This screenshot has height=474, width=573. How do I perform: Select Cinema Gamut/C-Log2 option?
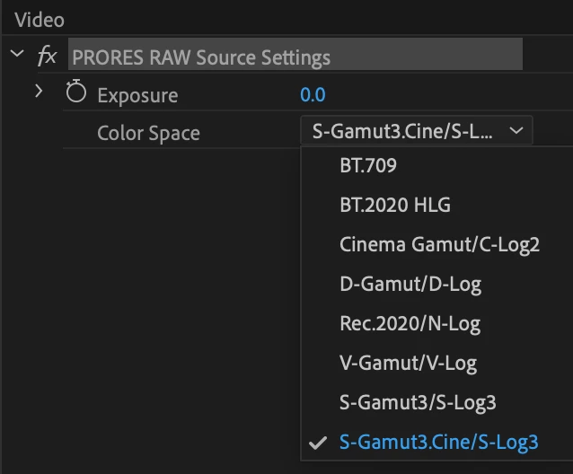[439, 244]
